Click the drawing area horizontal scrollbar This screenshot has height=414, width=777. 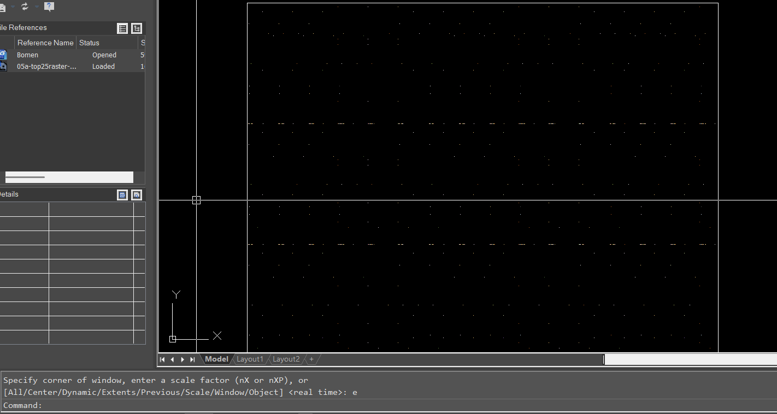pos(690,359)
